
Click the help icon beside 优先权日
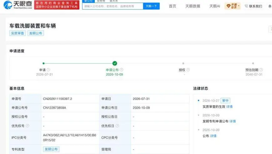coord(117,126)
